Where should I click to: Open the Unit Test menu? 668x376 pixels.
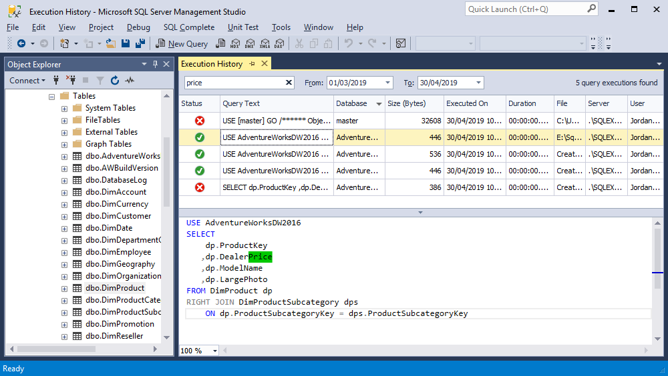point(243,27)
